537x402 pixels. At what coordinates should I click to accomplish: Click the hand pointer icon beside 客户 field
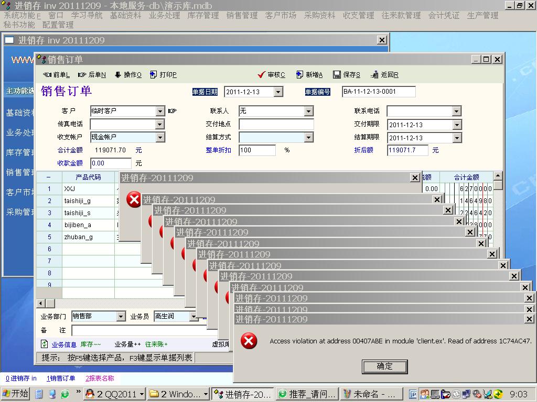coord(172,111)
